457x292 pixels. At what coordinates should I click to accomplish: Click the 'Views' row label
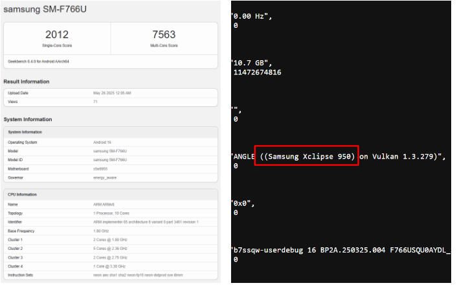12,102
